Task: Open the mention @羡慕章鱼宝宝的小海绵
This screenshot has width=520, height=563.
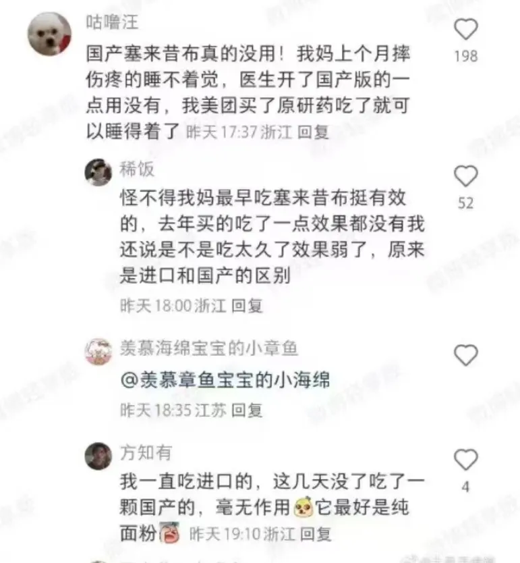Action: point(225,380)
